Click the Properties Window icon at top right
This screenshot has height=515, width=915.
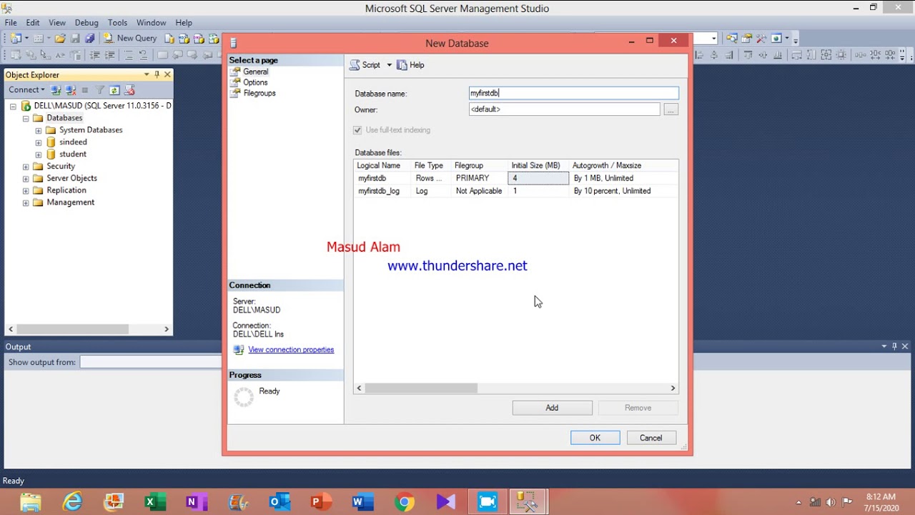coord(746,38)
